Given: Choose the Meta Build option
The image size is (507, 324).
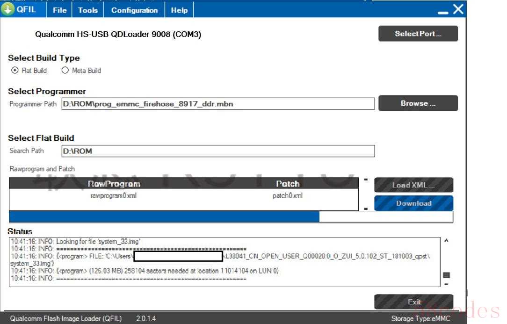Looking at the screenshot, I should coord(65,71).
